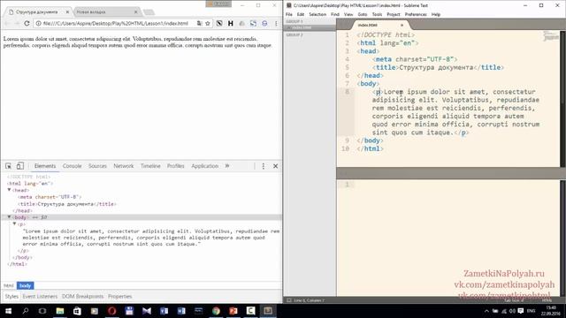This screenshot has height=318, width=566.
Task: Close the index.html tab in Sublime Text
Action: (x=402, y=25)
